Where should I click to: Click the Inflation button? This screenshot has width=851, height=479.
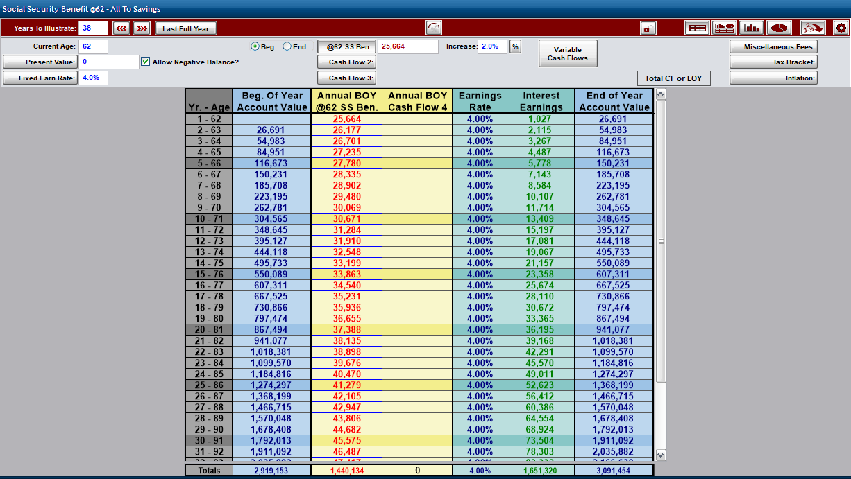(x=773, y=78)
